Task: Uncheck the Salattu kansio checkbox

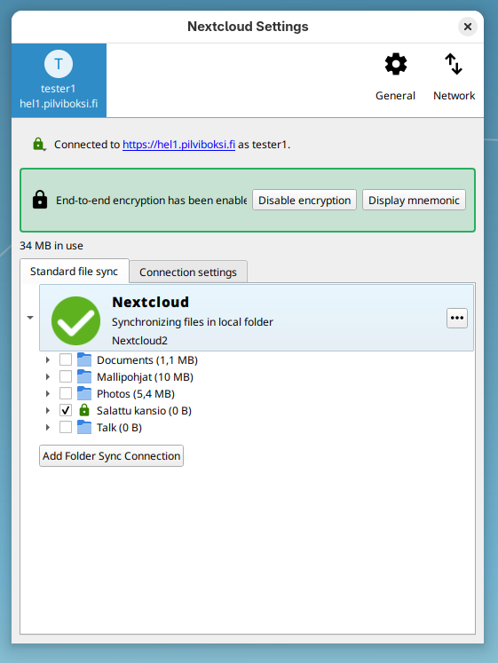Action: pos(66,410)
